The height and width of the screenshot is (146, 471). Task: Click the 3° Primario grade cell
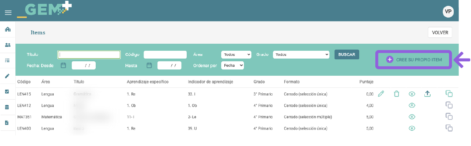[263, 94]
